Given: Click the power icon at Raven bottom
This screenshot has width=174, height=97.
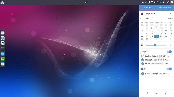Looking at the screenshot, I should pos(166,93).
